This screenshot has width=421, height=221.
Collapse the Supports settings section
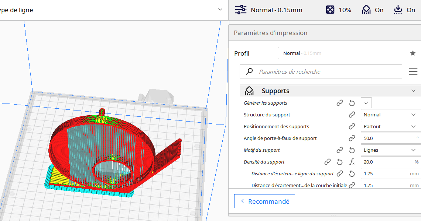tap(413, 91)
